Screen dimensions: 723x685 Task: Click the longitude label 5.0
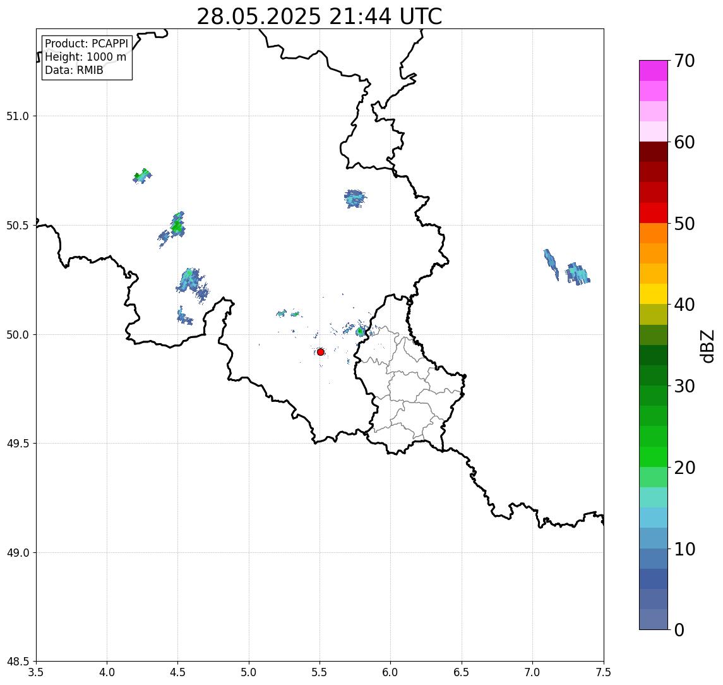[249, 672]
